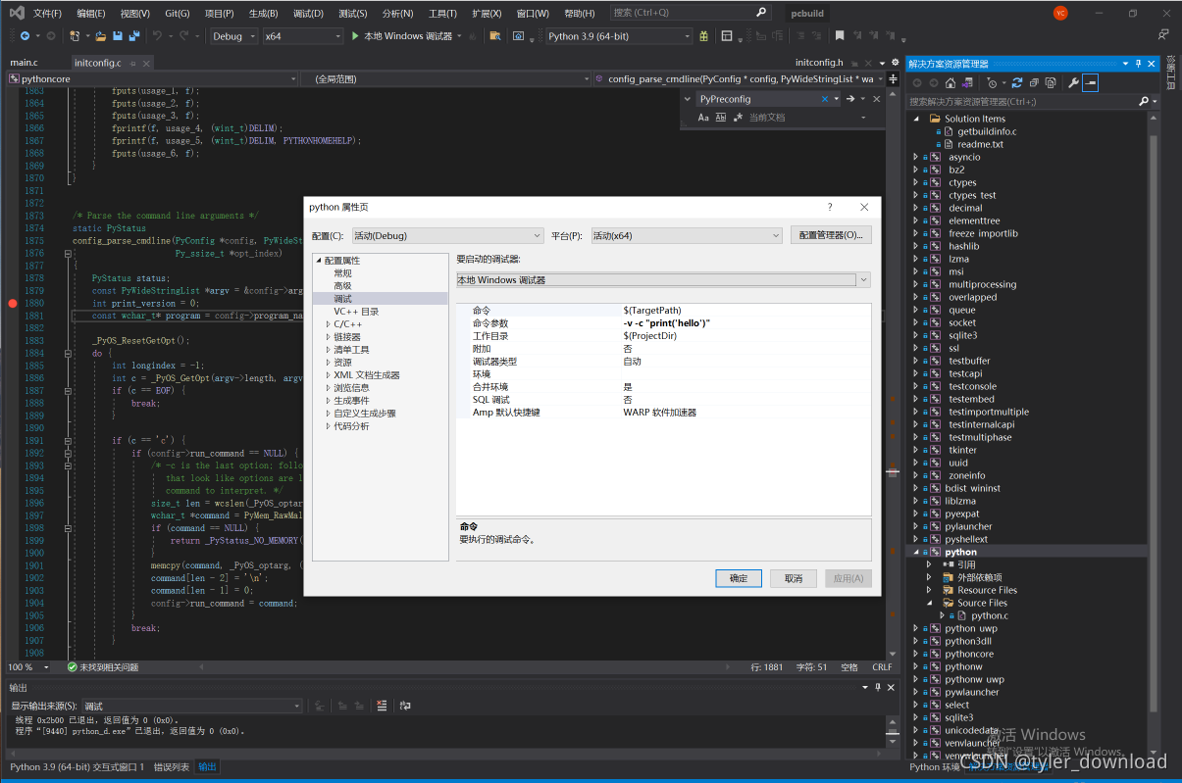Toggle whole word match in find box
This screenshot has height=783, width=1182.
click(x=721, y=118)
